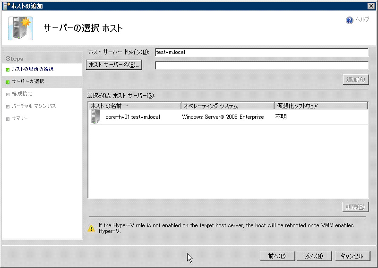Click the キャンセル button
The height and width of the screenshot is (268, 378).
pos(352,256)
